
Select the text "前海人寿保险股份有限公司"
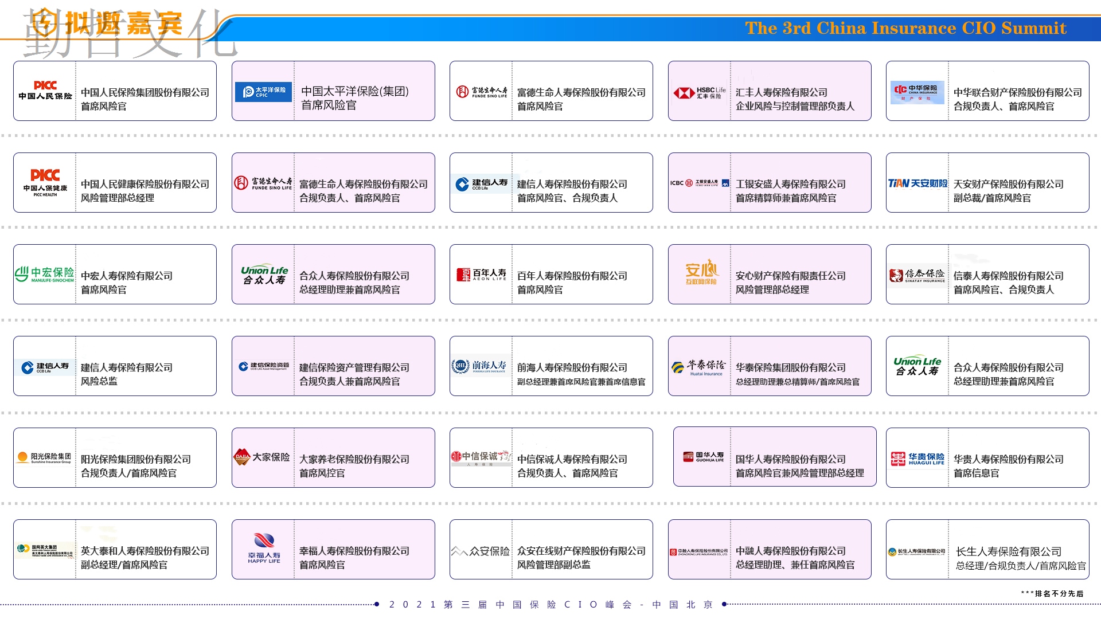[x=572, y=367]
